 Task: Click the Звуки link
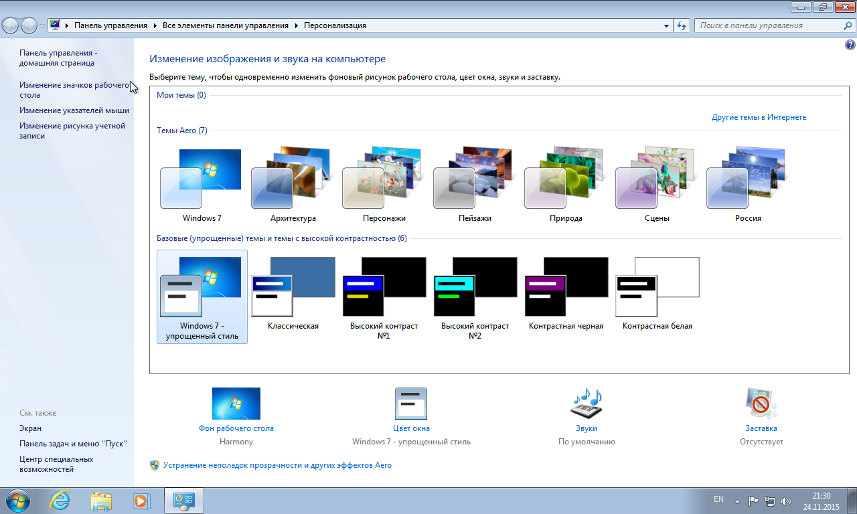pos(587,428)
